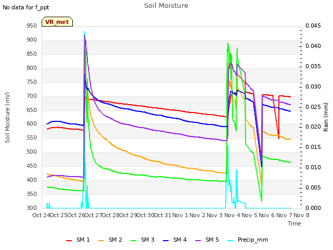Click the VR_met annotation label
Image resolution: width=333 pixels, height=250 pixels.
point(57,22)
